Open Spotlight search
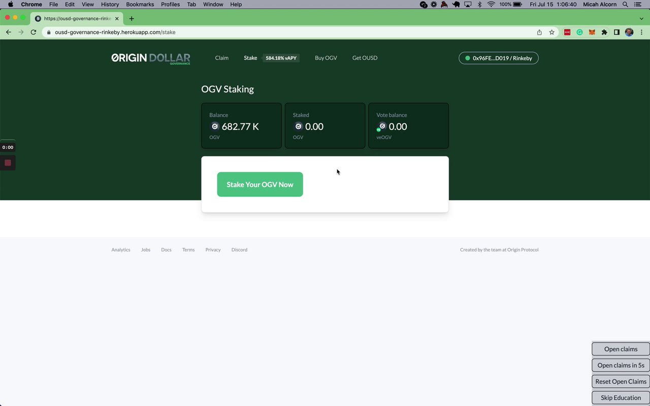The image size is (650, 406). (x=626, y=4)
